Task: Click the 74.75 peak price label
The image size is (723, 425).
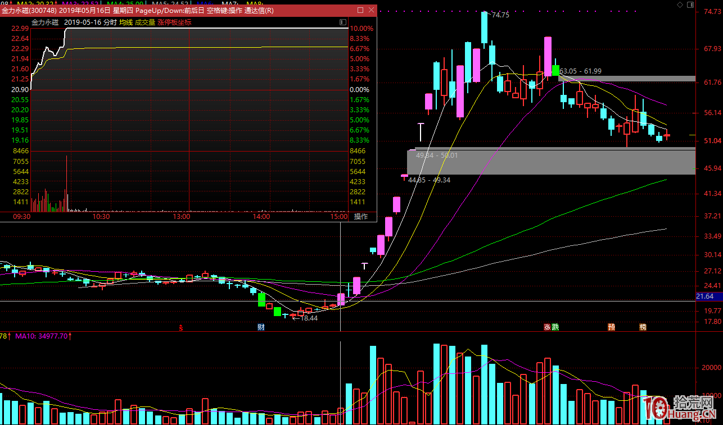Action: [500, 16]
